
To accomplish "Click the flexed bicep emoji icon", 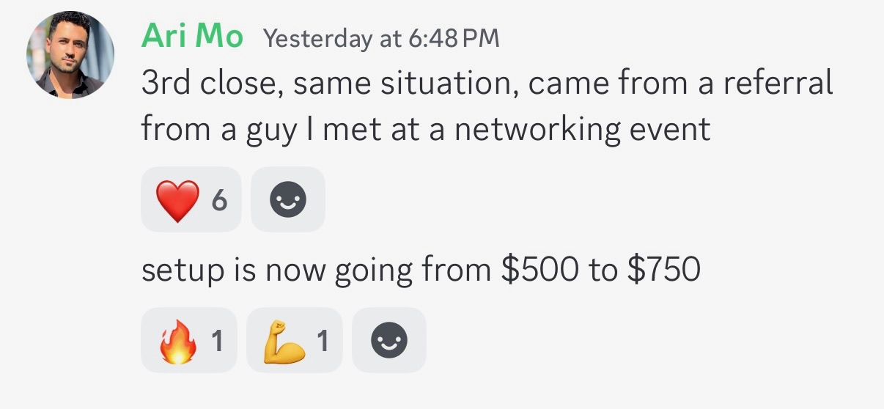I will tap(286, 341).
